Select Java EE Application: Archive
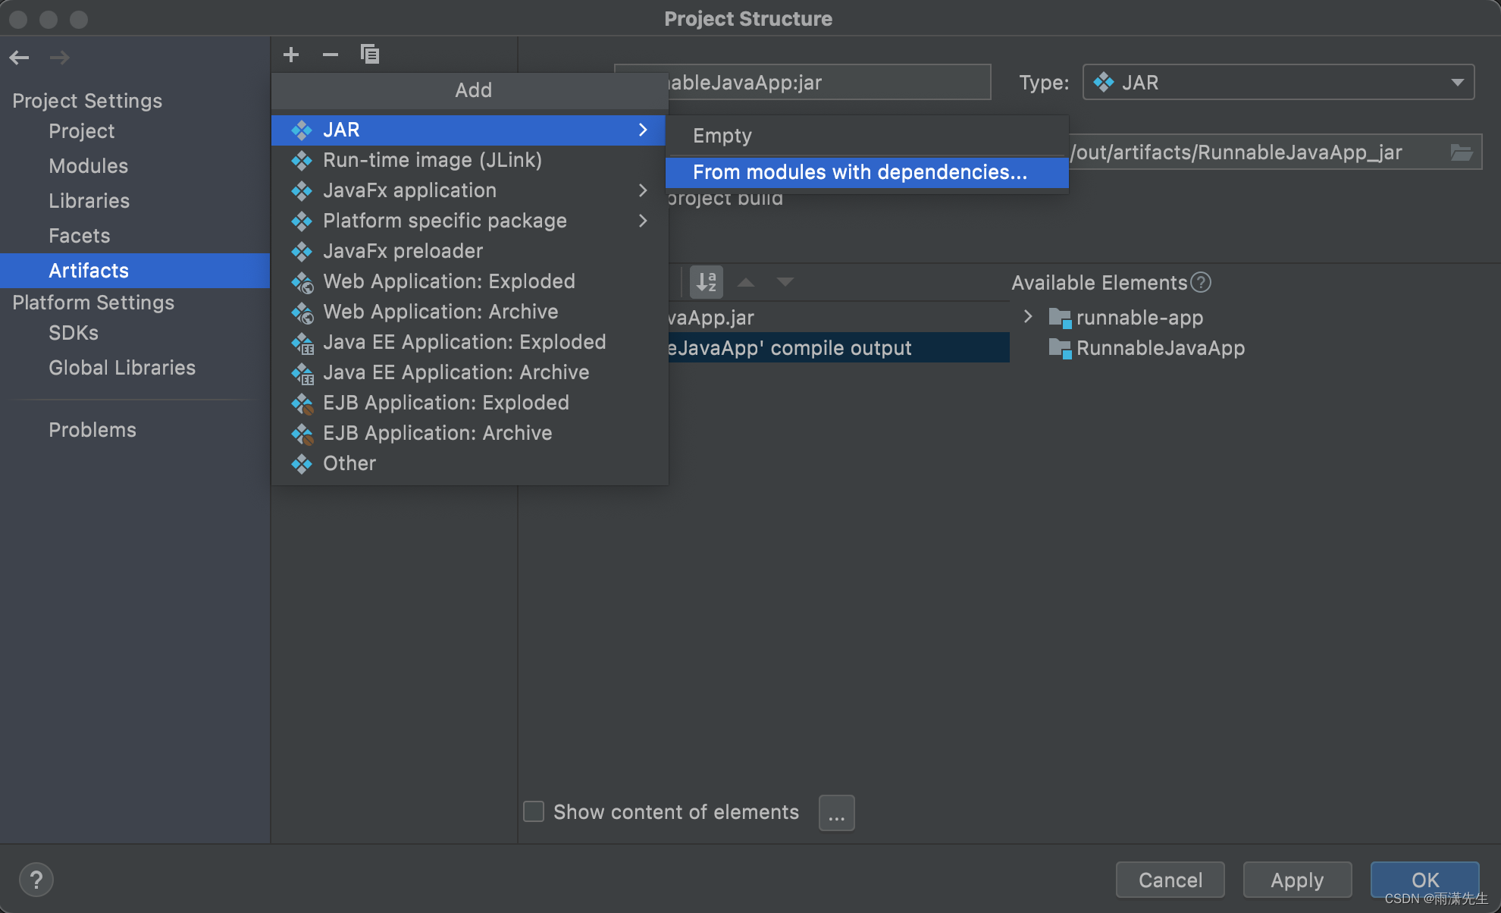 click(x=468, y=372)
